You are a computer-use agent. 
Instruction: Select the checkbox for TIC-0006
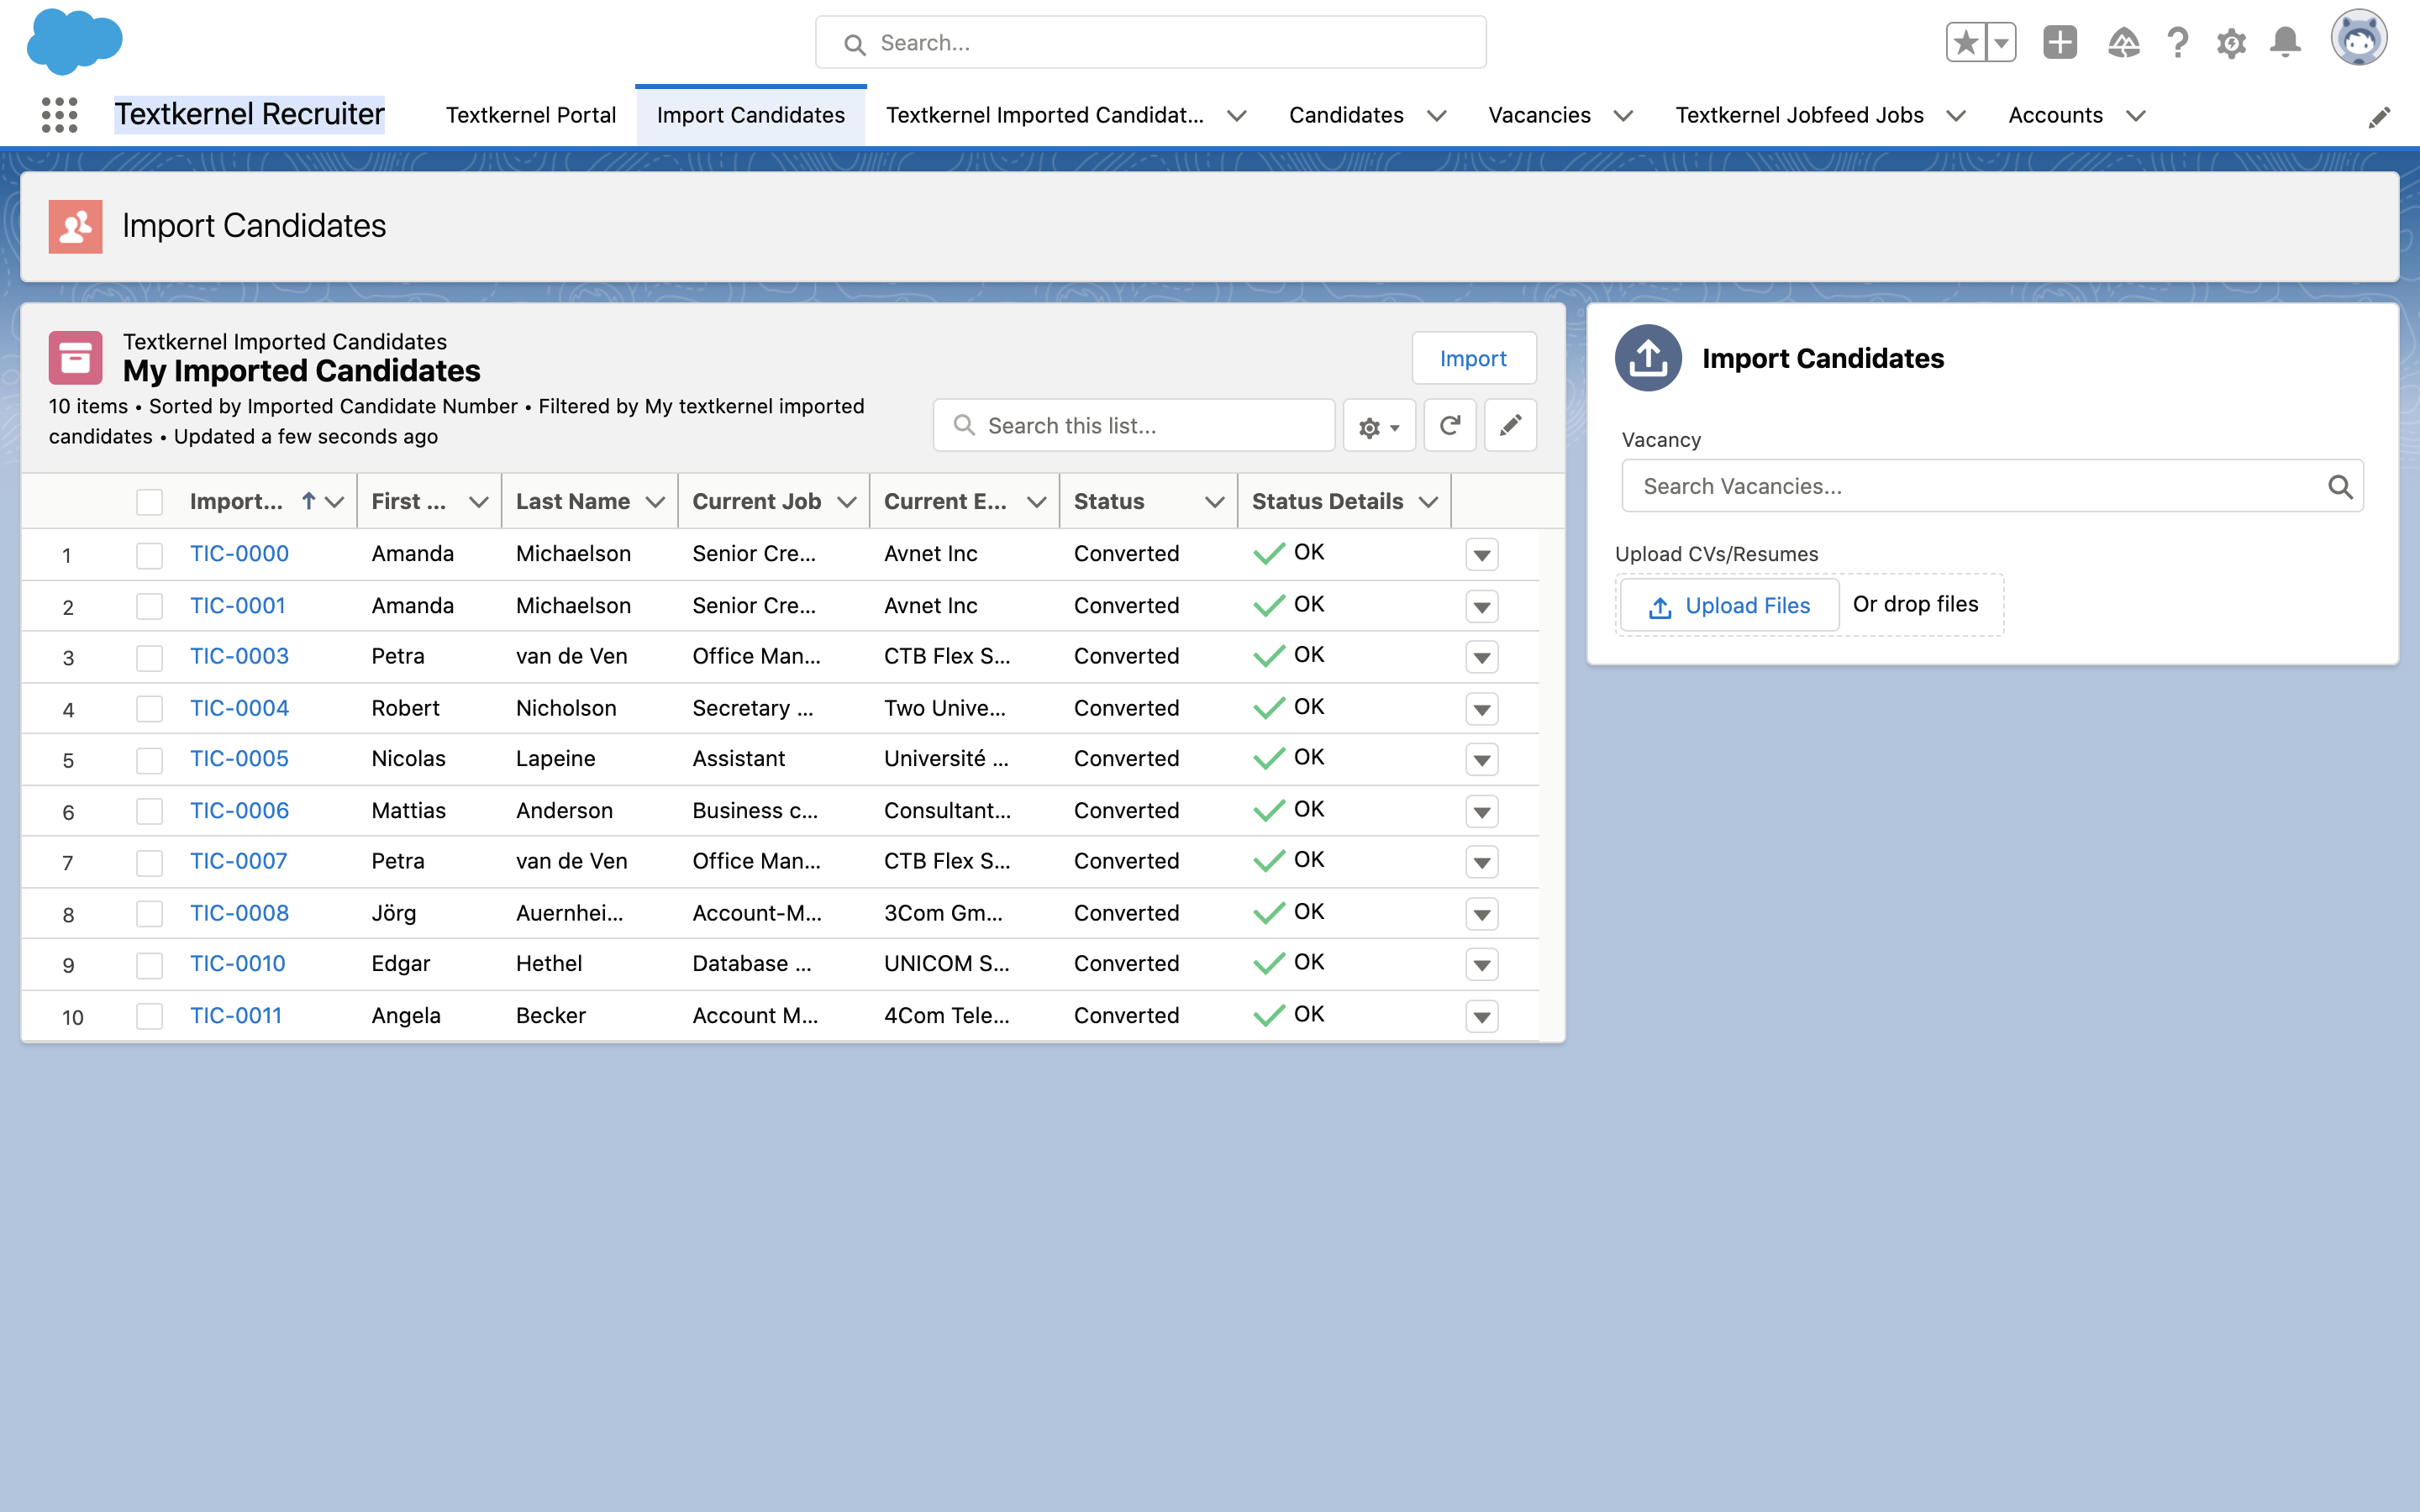click(149, 811)
